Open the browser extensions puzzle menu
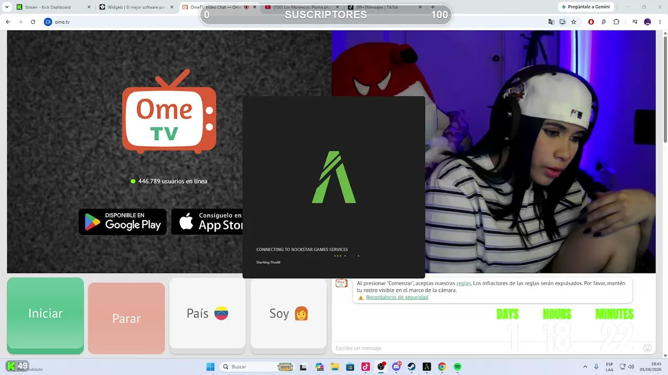The height and width of the screenshot is (375, 668). (x=616, y=22)
